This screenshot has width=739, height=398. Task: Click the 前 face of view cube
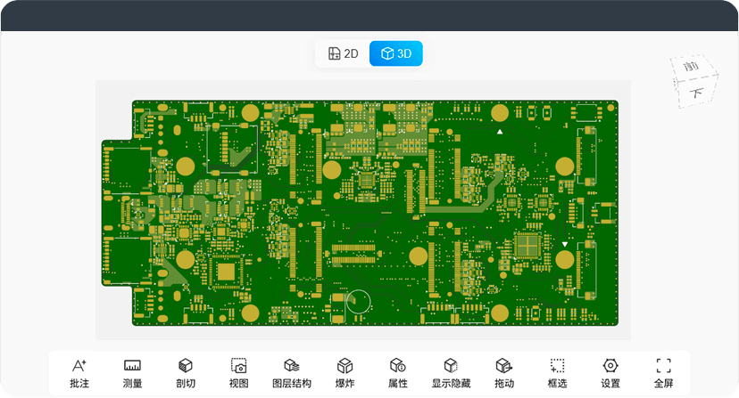click(689, 69)
